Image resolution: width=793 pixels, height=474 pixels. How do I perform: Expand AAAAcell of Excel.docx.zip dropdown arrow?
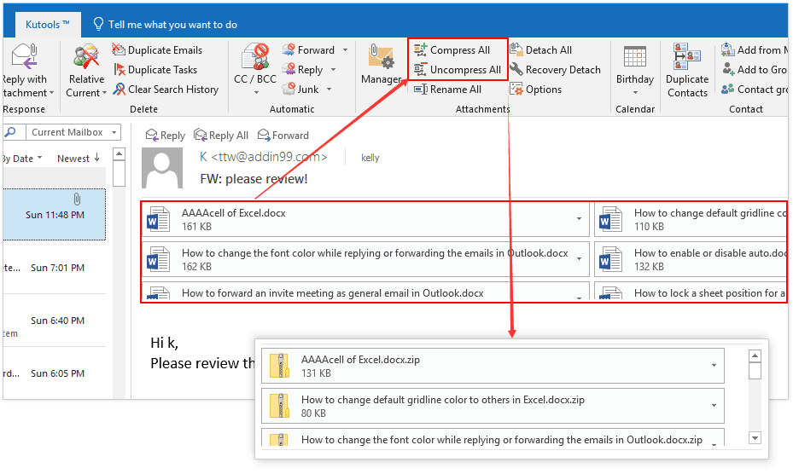pos(714,366)
